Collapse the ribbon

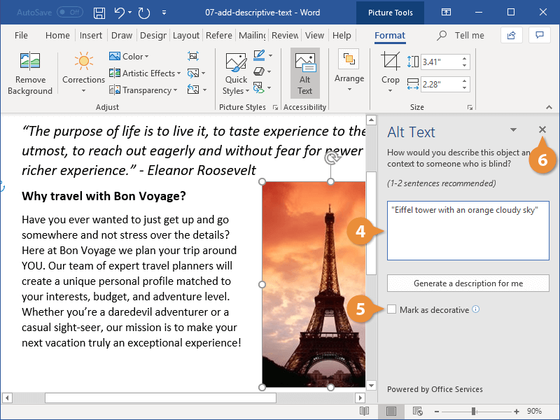pyautogui.click(x=549, y=107)
